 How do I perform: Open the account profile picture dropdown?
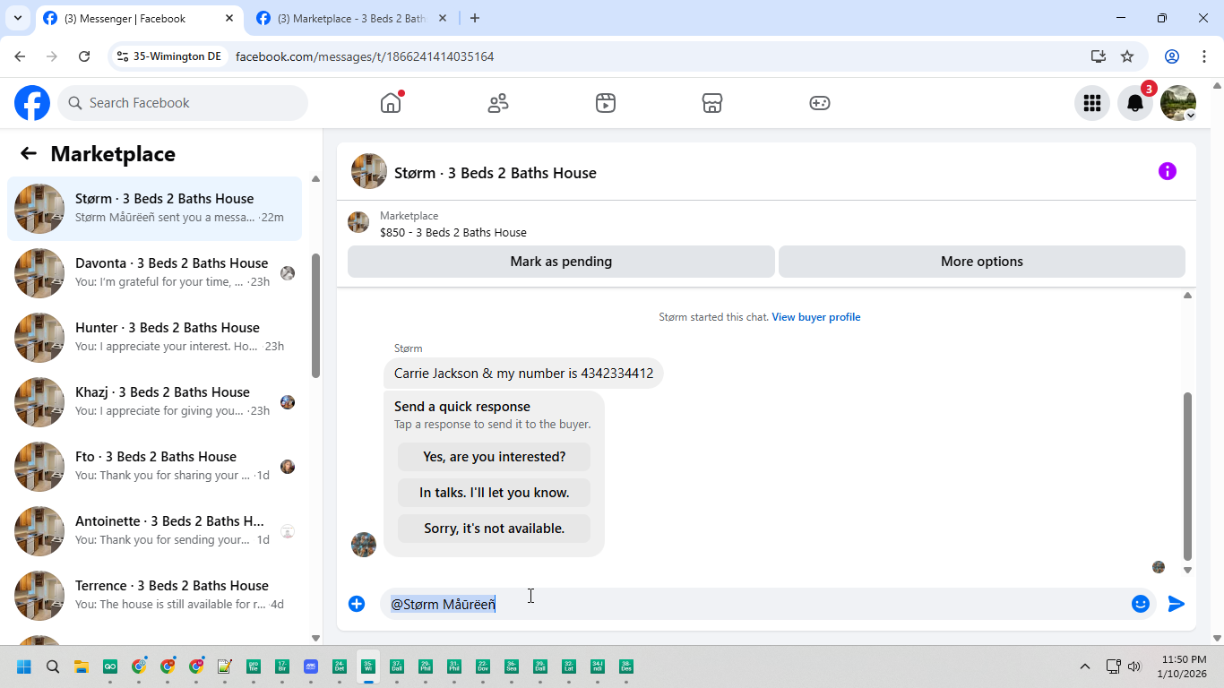pos(1178,103)
